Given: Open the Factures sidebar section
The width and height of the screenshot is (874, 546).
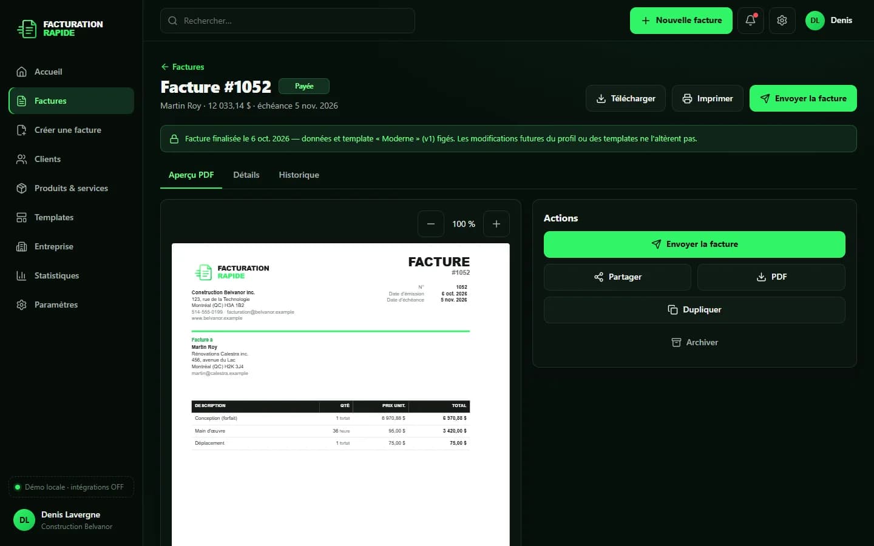Looking at the screenshot, I should coord(71,101).
